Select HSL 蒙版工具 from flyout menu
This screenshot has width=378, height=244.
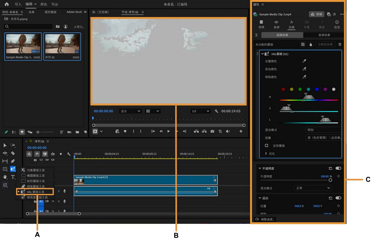point(35,192)
